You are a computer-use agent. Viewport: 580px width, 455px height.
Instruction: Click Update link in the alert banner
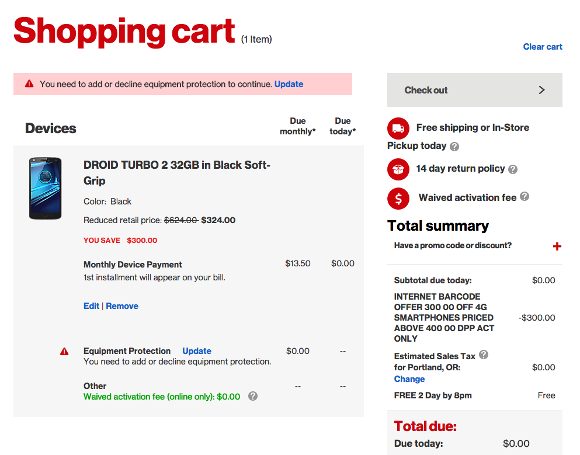(289, 84)
